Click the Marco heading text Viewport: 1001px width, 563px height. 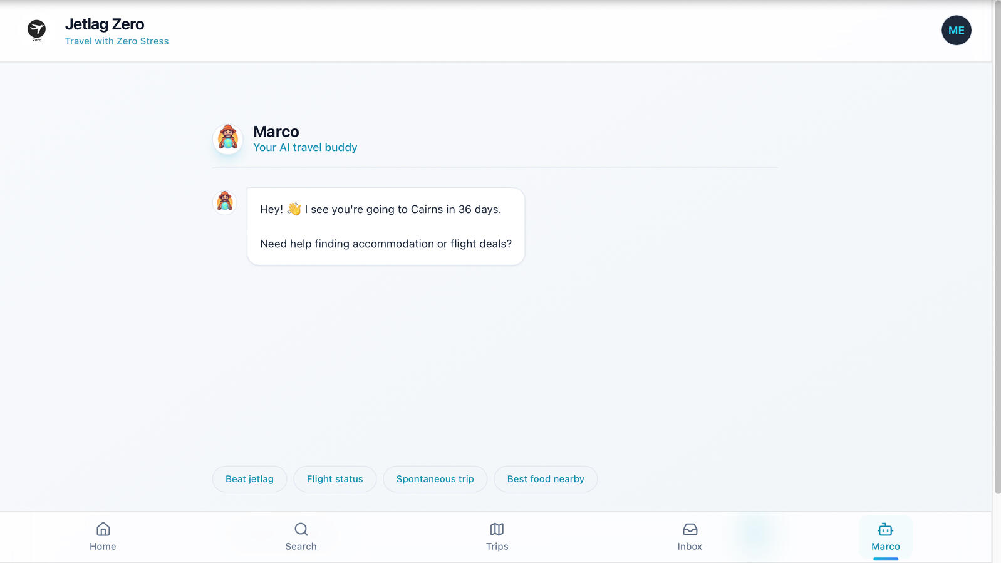tap(276, 132)
